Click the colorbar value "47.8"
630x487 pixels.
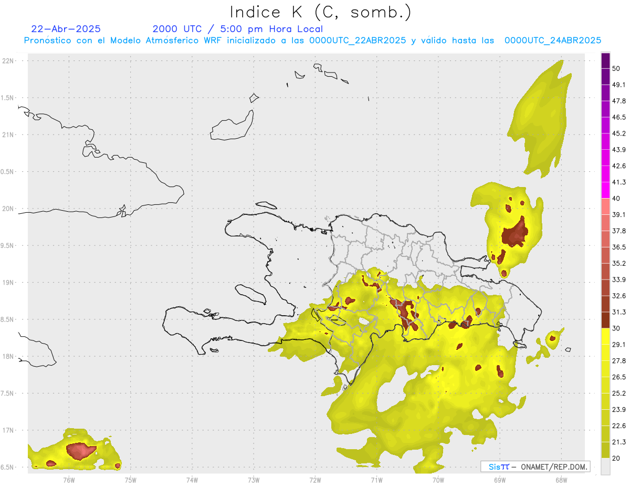(619, 101)
